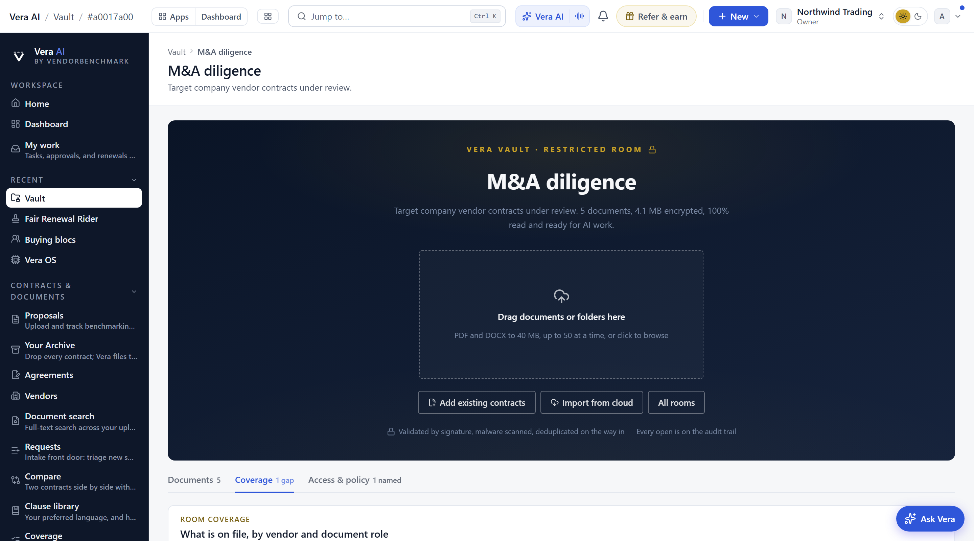The image size is (974, 541).
Task: Open notifications bell
Action: coord(603,16)
